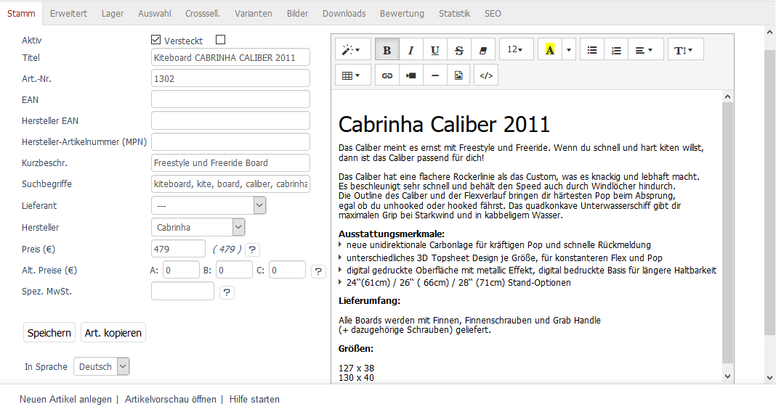Enable the Versteckt checkbox

(221, 40)
